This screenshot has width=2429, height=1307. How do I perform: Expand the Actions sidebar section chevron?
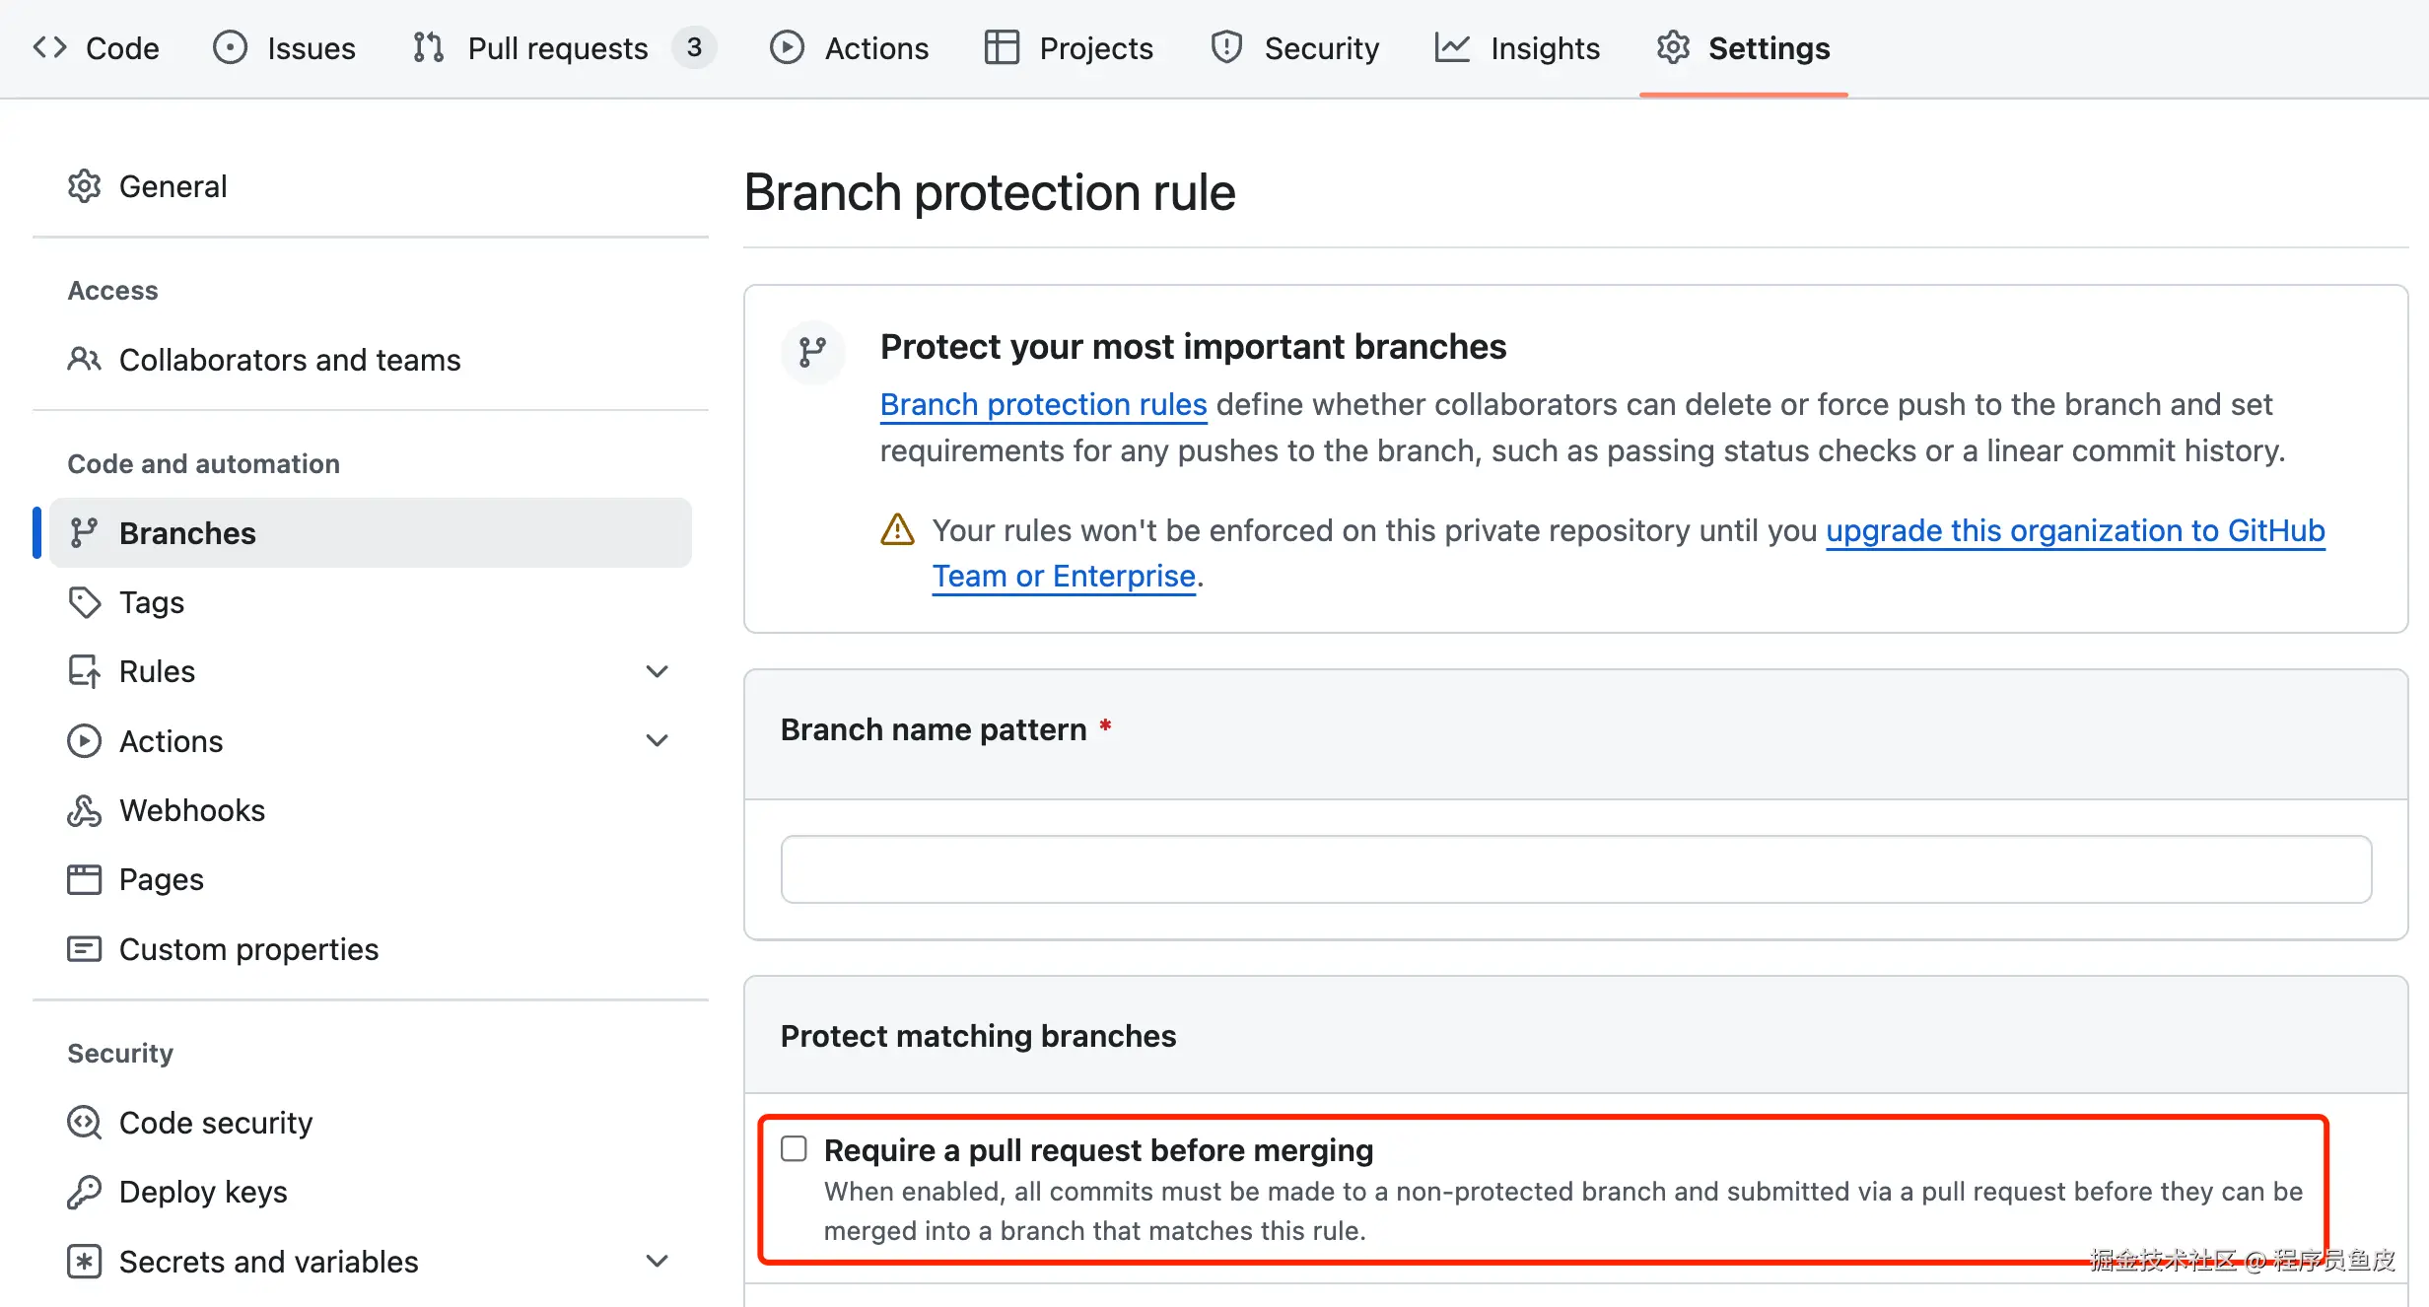coord(657,741)
